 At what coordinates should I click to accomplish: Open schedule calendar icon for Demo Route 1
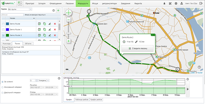click(x=39, y=29)
